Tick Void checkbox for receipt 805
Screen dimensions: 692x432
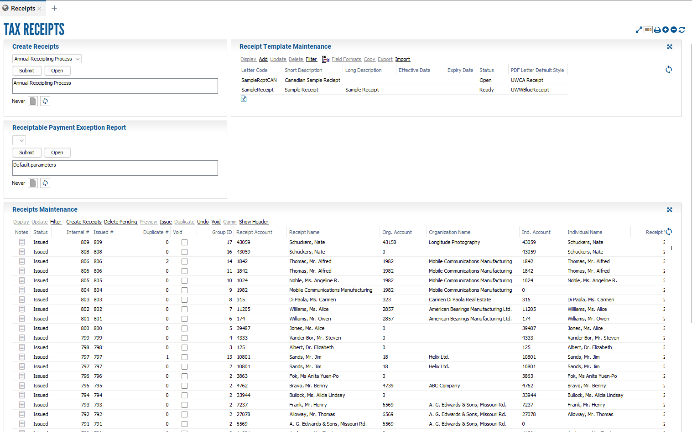pyautogui.click(x=184, y=281)
